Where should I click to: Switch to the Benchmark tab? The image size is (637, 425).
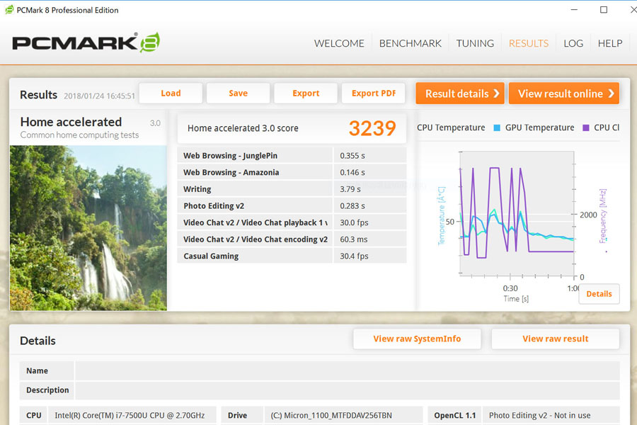[x=411, y=43]
